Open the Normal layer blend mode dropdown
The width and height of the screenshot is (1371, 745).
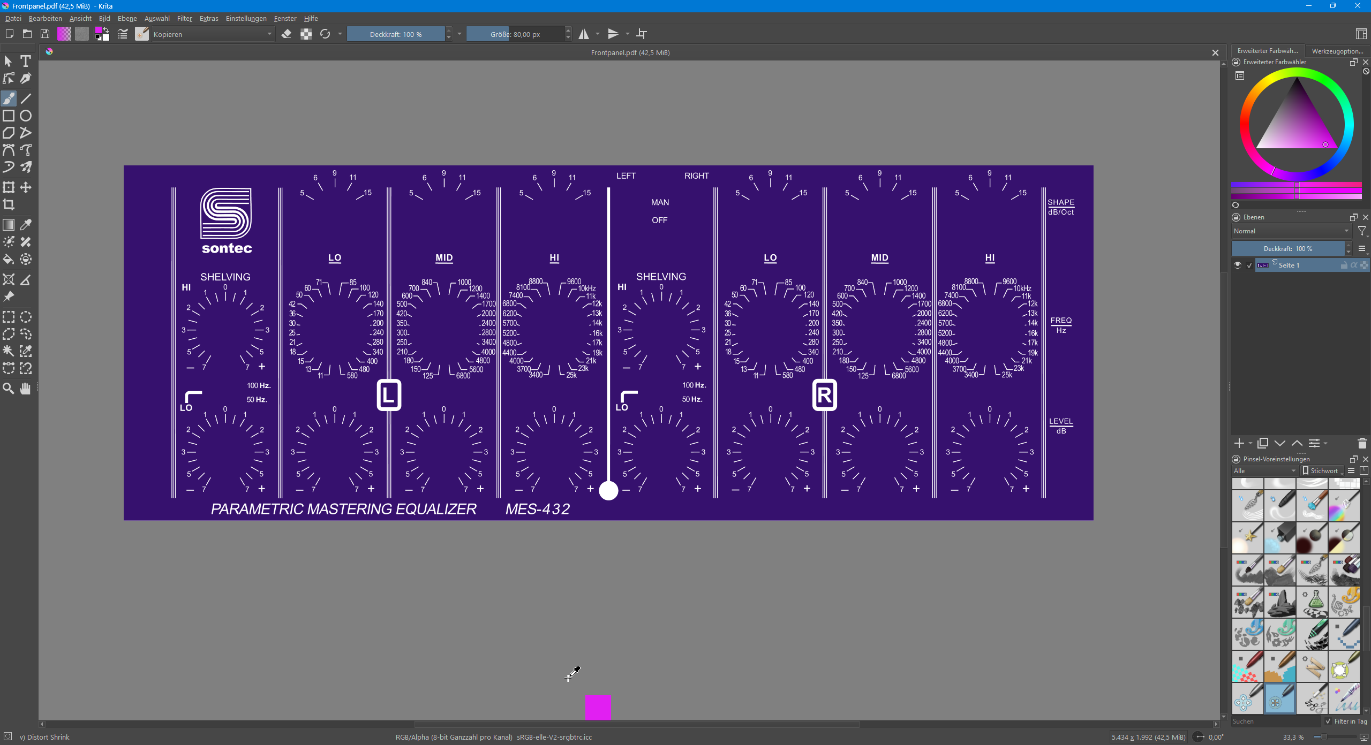(x=1291, y=231)
